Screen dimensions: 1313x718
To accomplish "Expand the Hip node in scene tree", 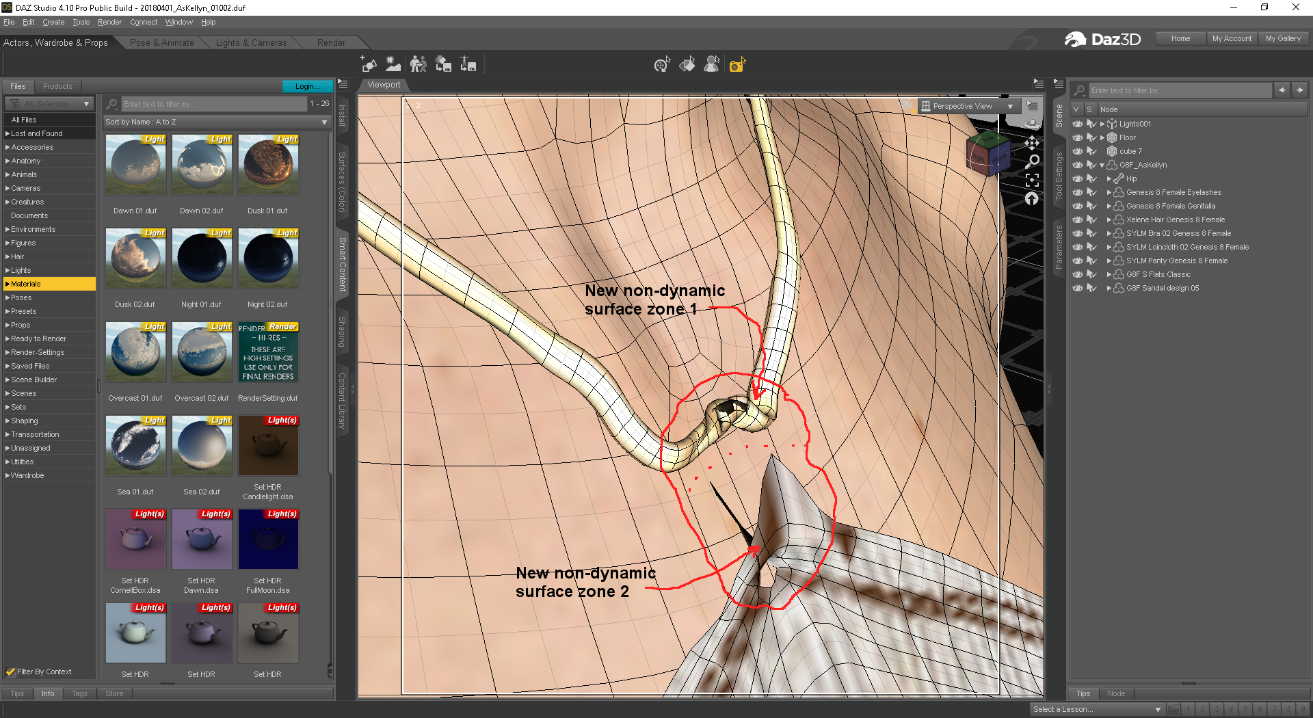I will tap(1109, 178).
